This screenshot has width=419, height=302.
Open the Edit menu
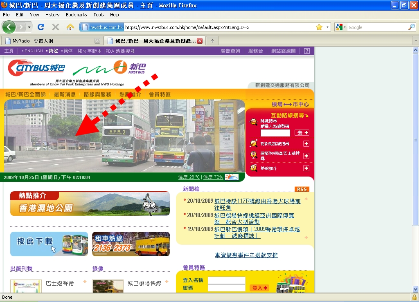[x=20, y=15]
